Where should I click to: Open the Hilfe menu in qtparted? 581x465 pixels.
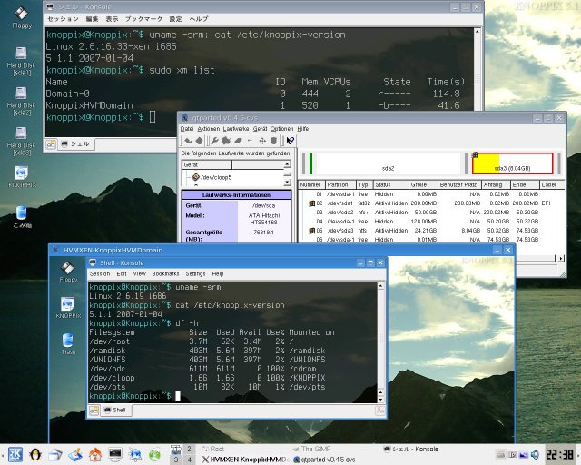[x=302, y=129]
